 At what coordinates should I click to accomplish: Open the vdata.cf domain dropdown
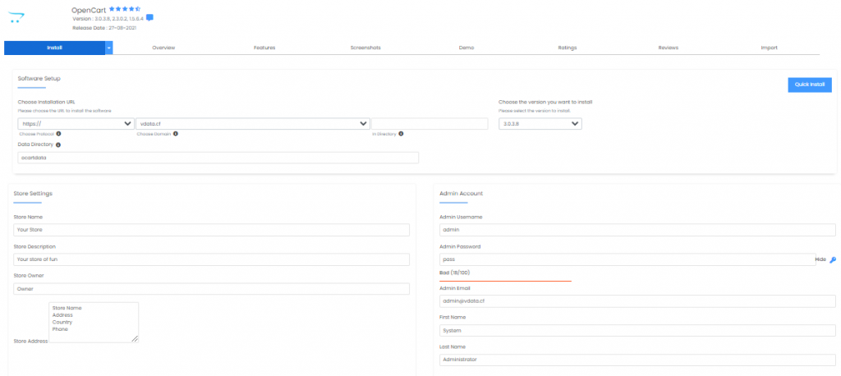253,124
